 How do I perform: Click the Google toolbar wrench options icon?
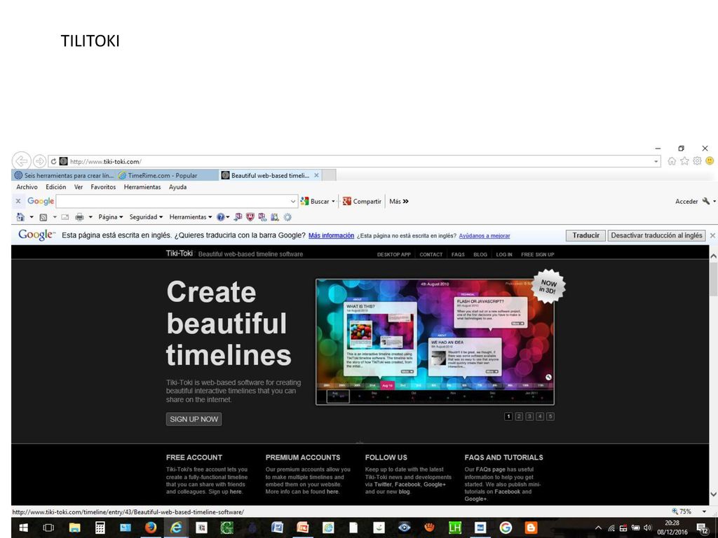click(x=706, y=201)
